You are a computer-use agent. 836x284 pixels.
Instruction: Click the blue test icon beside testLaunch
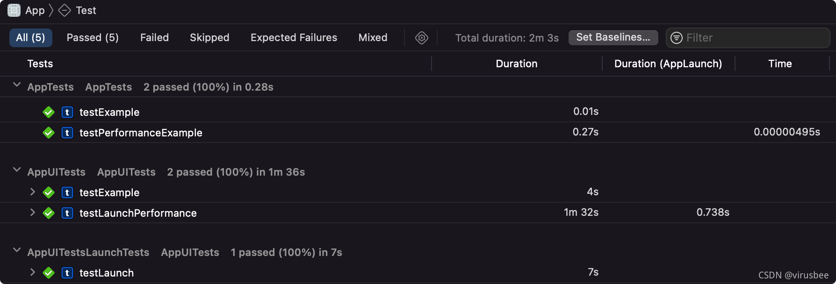point(67,273)
